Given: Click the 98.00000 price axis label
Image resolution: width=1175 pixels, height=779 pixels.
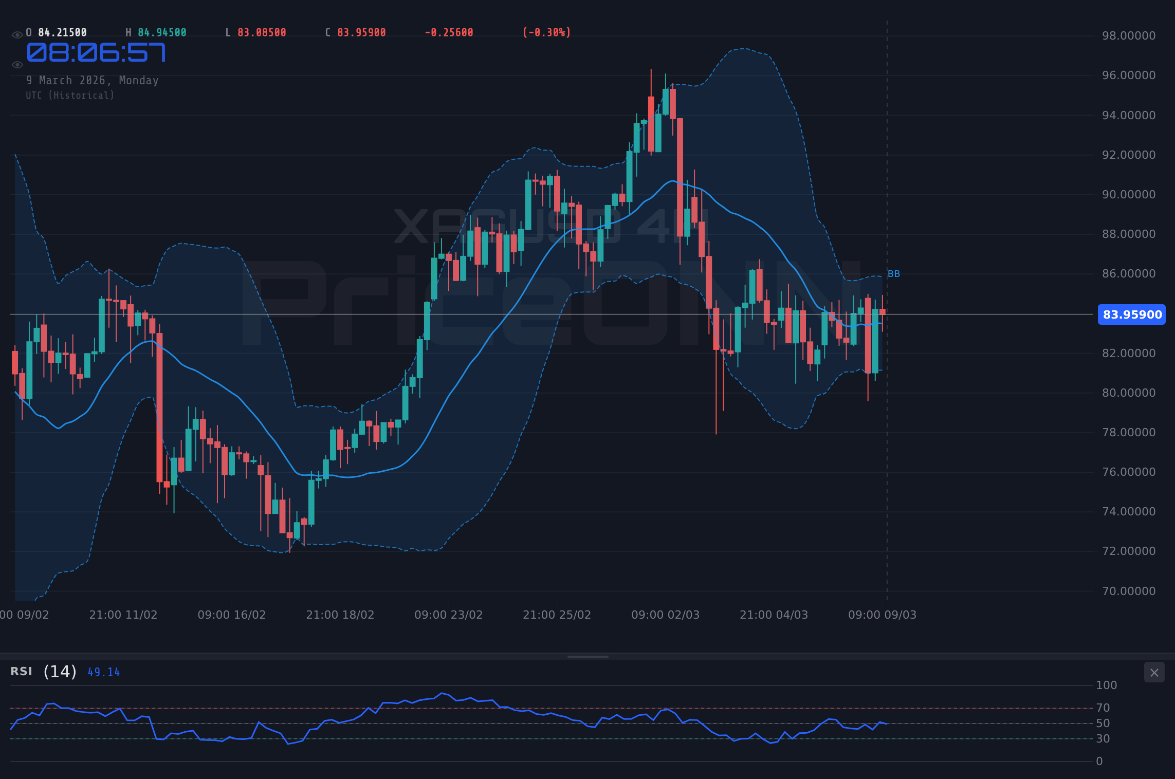Looking at the screenshot, I should point(1129,36).
